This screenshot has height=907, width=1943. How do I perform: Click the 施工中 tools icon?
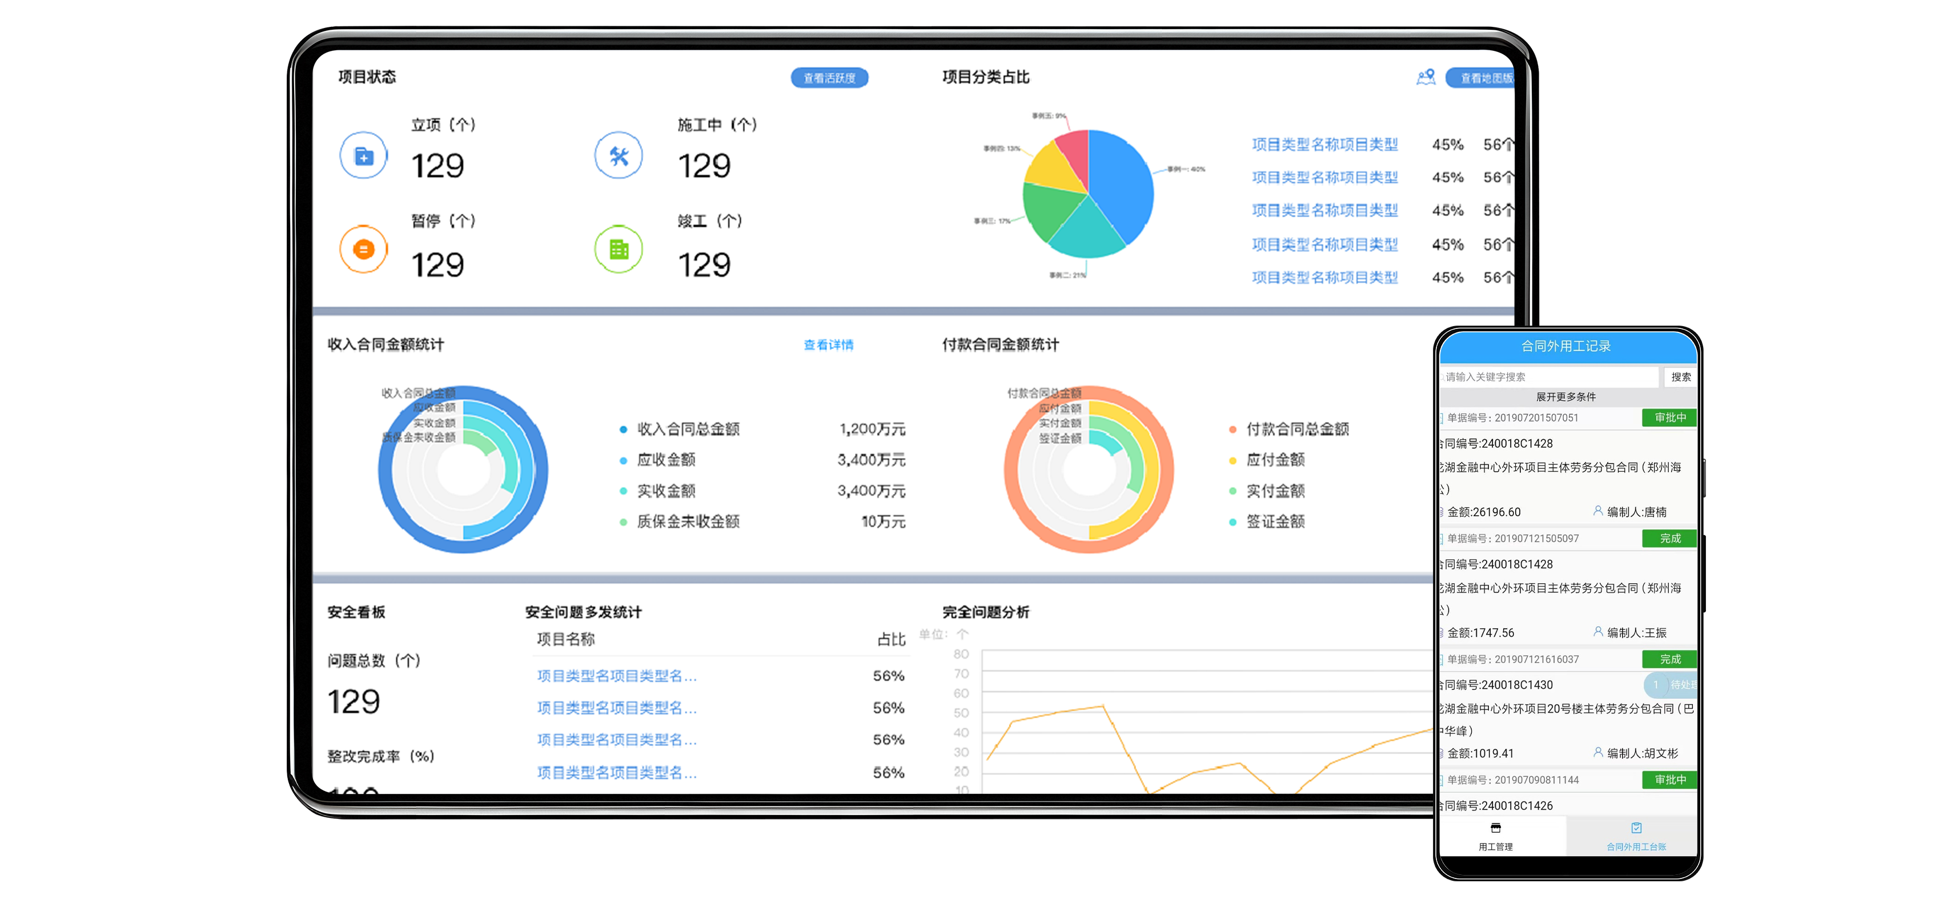[x=619, y=156]
